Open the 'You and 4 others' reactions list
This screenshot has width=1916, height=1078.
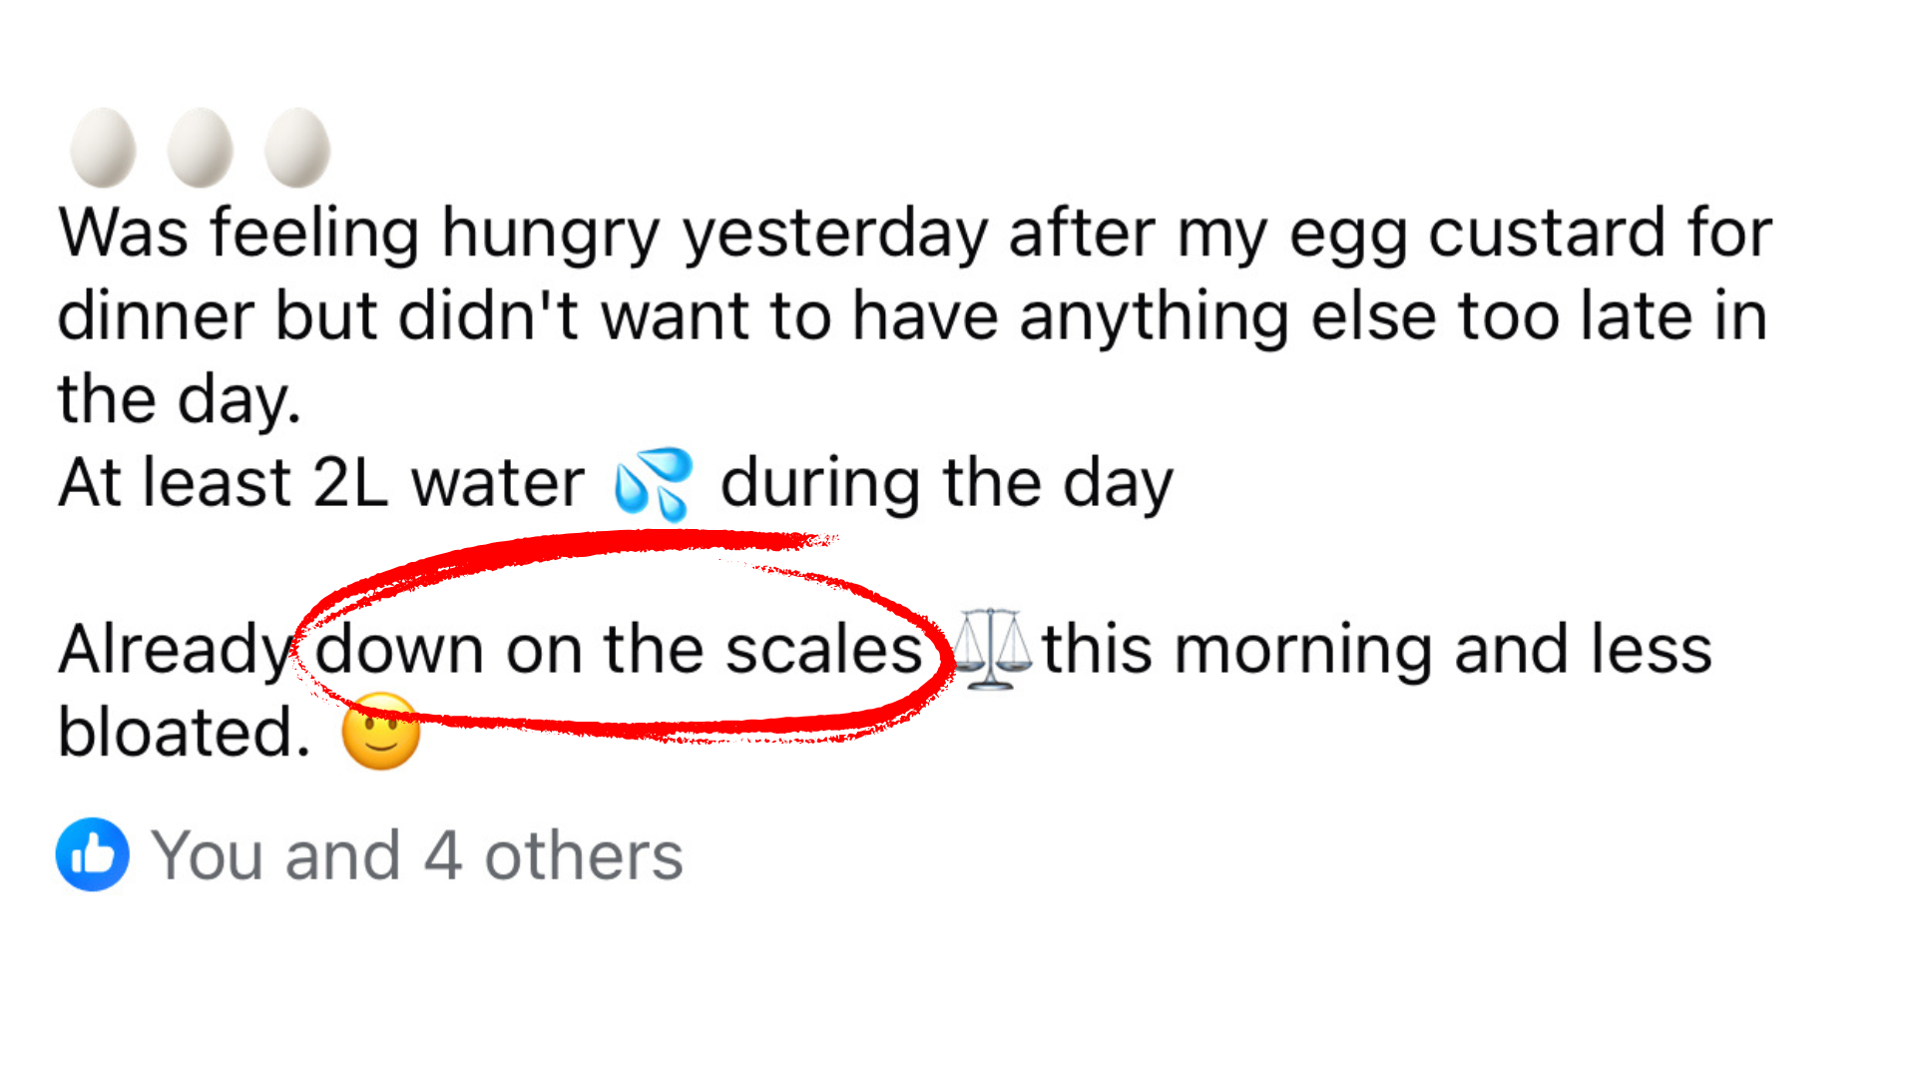(x=416, y=855)
